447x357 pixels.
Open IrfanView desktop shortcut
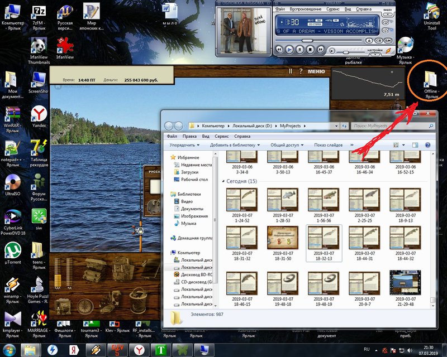(x=65, y=49)
